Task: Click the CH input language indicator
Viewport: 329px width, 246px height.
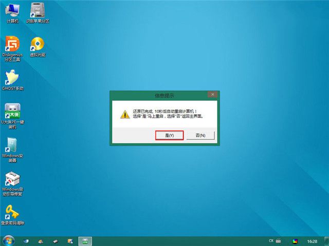Action: pos(271,240)
